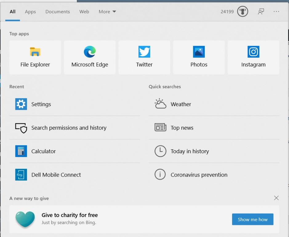The image size is (289, 237).
Task: Launch Microsoft Edge from top apps
Action: [90, 57]
